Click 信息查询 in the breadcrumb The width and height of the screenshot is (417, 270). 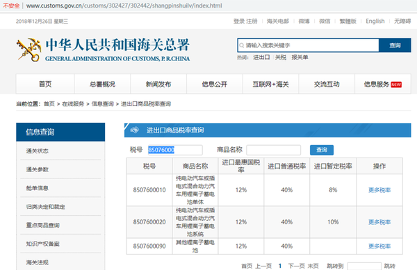(103, 104)
